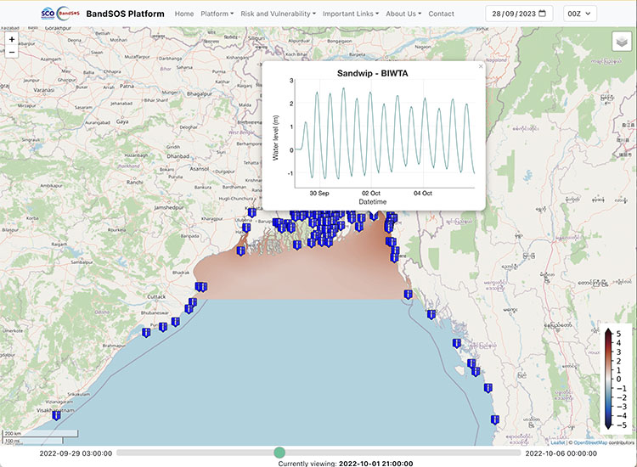
Task: Open the calendar picker in date field
Action: [544, 14]
